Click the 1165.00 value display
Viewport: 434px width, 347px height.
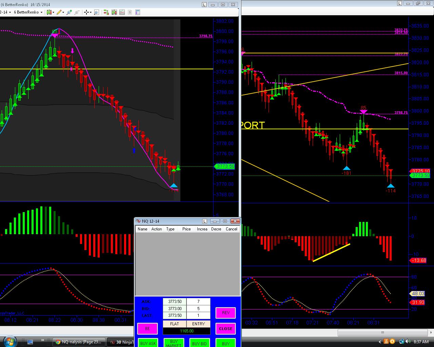click(x=186, y=331)
